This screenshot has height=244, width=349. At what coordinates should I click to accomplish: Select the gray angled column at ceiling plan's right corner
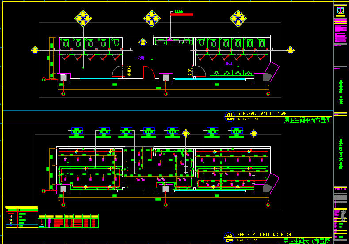point(267,188)
